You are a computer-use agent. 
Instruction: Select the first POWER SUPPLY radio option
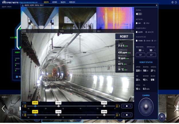(x=137, y=32)
